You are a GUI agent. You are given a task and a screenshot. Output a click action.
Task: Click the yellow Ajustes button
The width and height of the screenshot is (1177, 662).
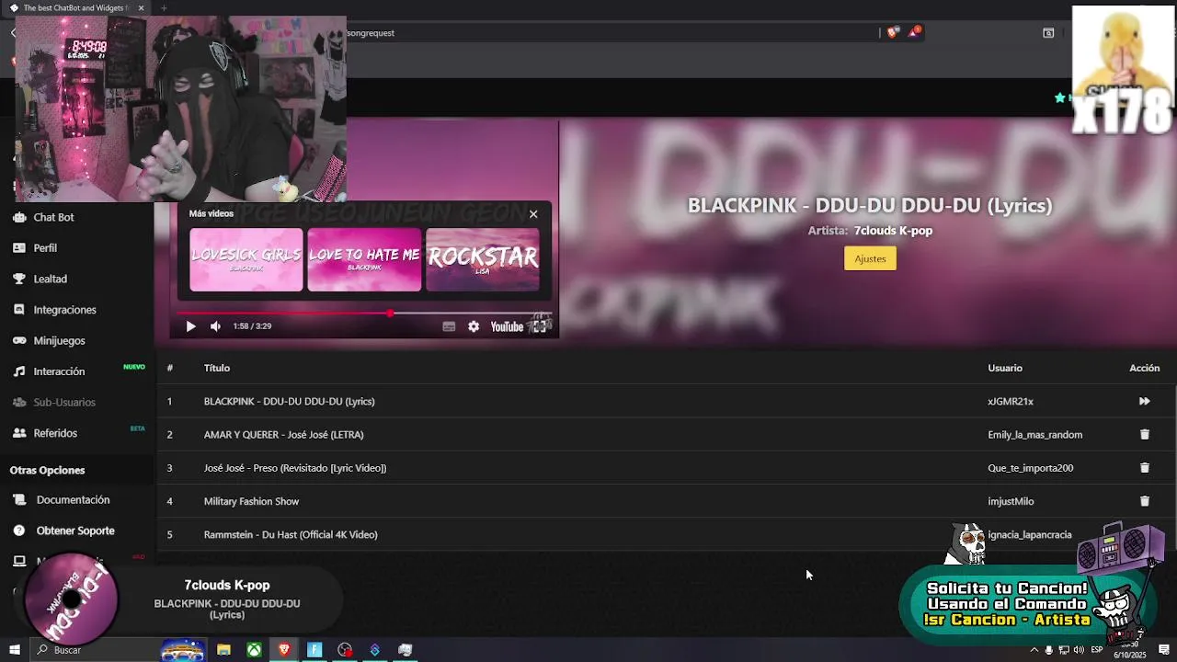pyautogui.click(x=870, y=258)
